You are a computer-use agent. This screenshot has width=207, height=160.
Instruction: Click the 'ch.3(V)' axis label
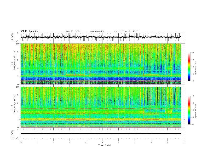[x=13, y=134]
